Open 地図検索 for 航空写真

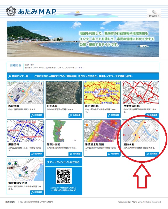point(75,116)
